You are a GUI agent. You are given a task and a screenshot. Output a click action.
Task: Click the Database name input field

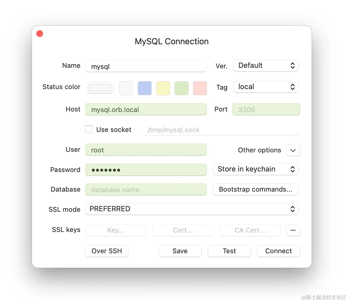[146, 189]
